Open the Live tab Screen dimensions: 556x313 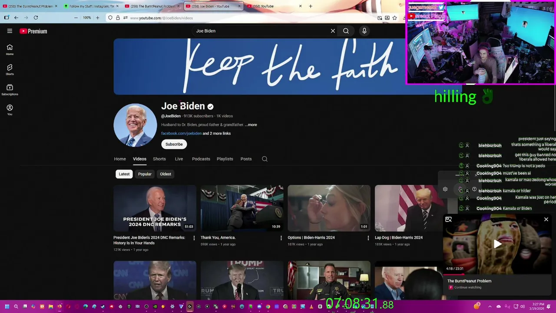pyautogui.click(x=179, y=159)
